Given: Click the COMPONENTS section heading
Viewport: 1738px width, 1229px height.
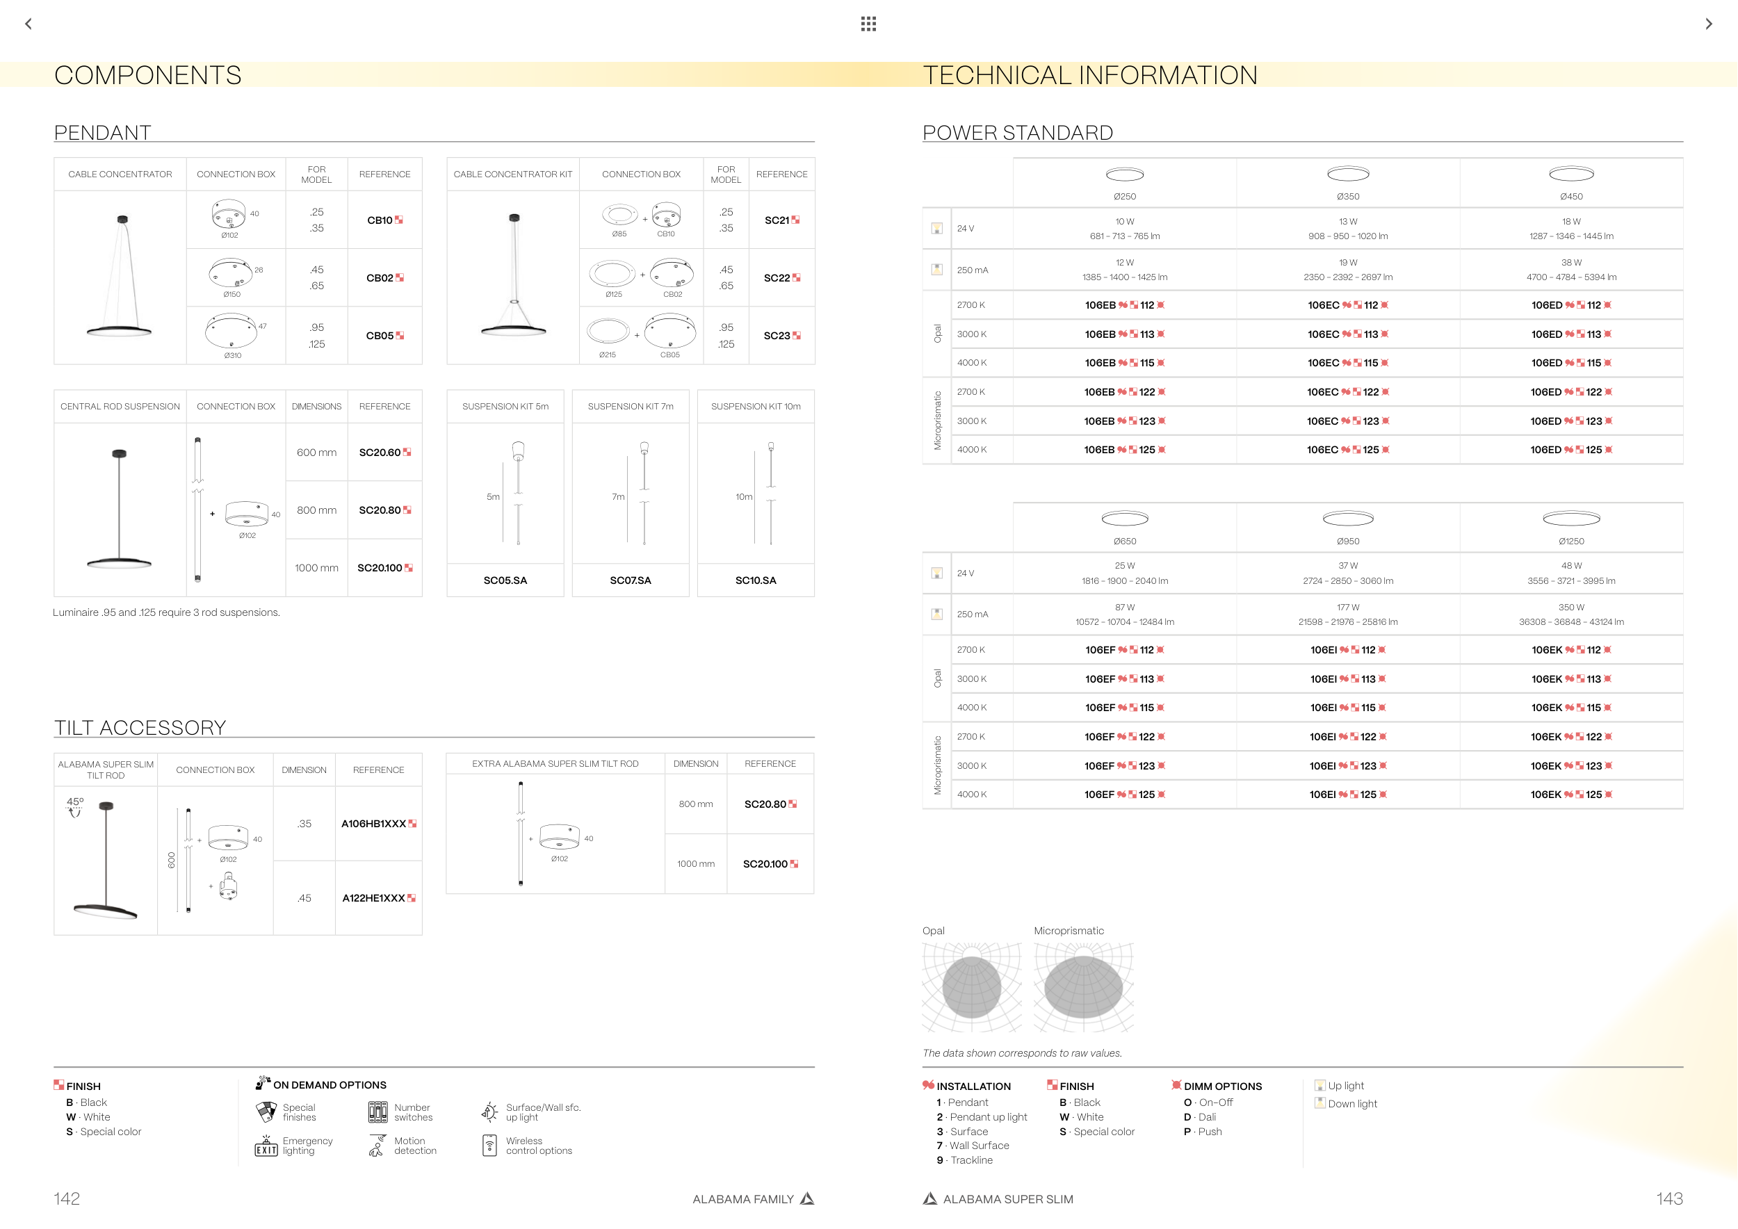Looking at the screenshot, I should coord(147,75).
